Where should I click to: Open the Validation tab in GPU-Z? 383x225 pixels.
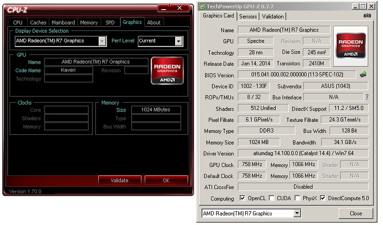[273, 16]
